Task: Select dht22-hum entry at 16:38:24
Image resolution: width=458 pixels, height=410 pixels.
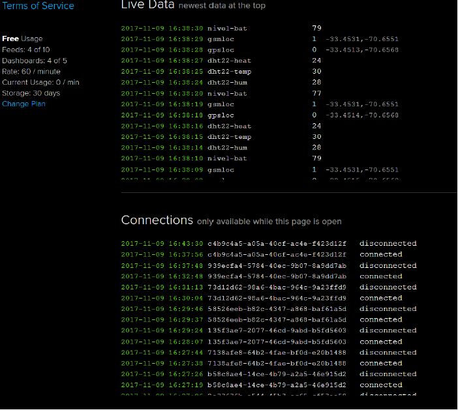Action: tap(227, 83)
